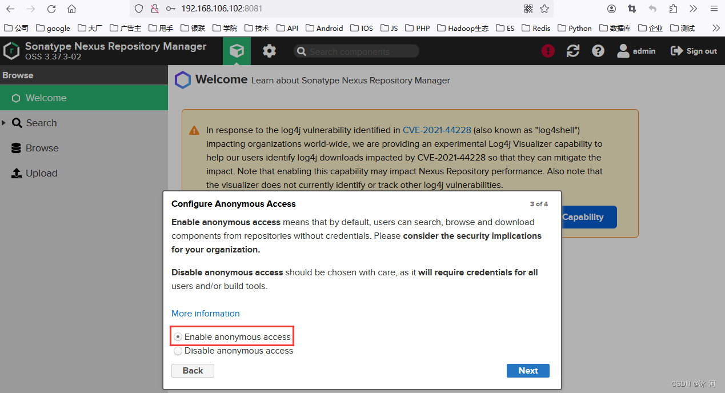Image resolution: width=725 pixels, height=393 pixels.
Task: Click the browser reload button
Action: click(51, 9)
